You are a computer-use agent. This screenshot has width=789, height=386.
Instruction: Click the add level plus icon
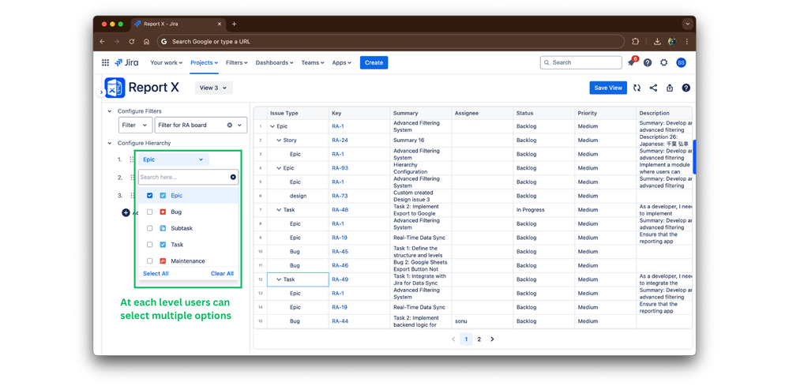pyautogui.click(x=126, y=212)
